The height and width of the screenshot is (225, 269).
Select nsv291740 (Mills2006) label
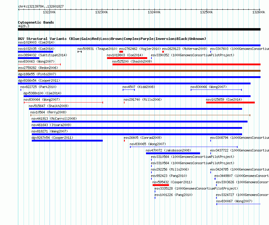pos(143,99)
